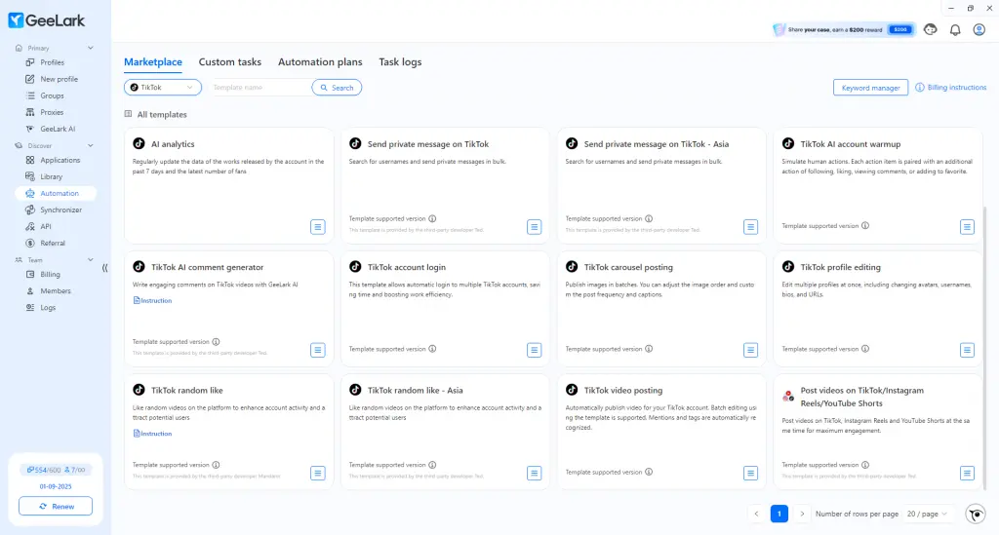999x535 pixels.
Task: Open the 20 / page rows dropdown
Action: (x=927, y=514)
